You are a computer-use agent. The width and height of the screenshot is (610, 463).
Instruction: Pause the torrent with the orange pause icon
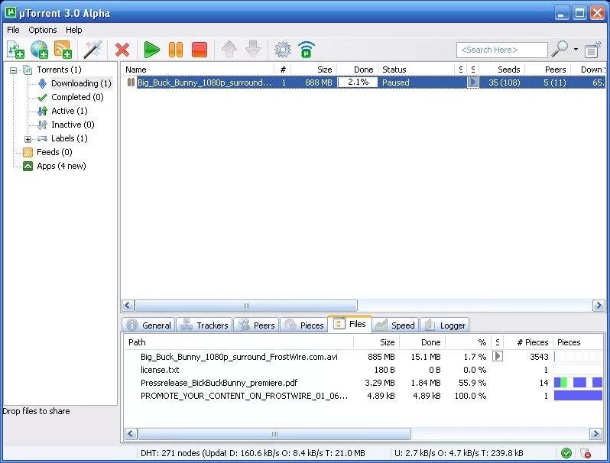[176, 50]
